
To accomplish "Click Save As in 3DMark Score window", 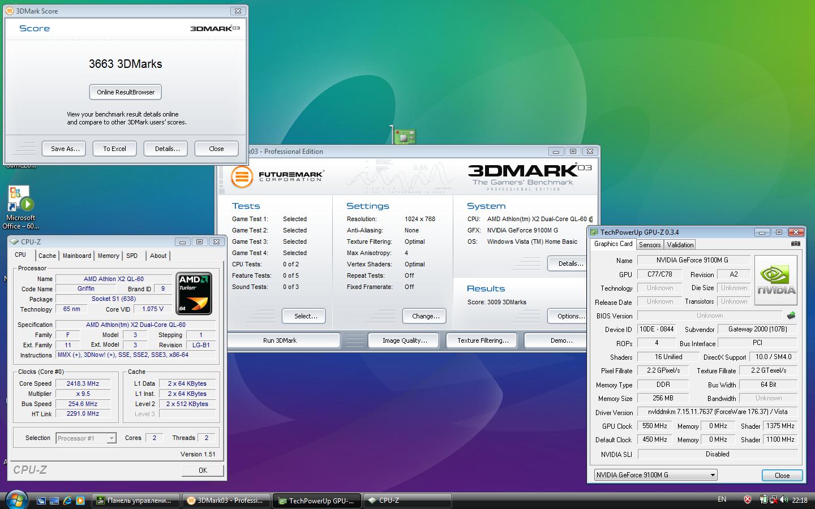I will point(64,149).
